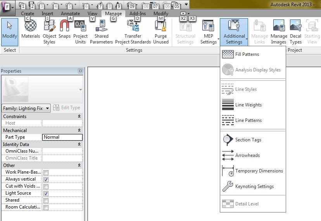Enable Room Calculation Point checkbox
The width and height of the screenshot is (321, 221).
(x=46, y=207)
